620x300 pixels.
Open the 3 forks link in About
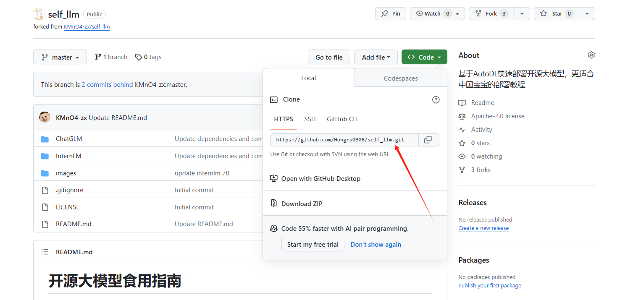point(481,170)
